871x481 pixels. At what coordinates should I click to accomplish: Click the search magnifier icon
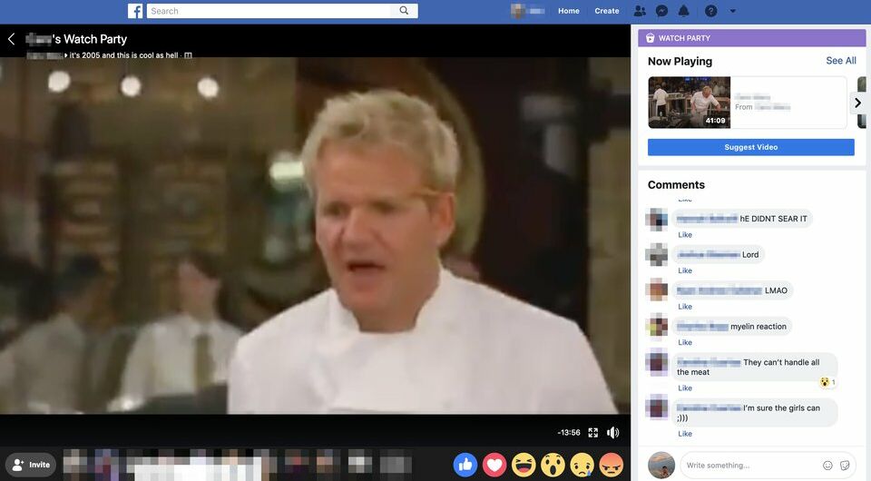pos(404,11)
